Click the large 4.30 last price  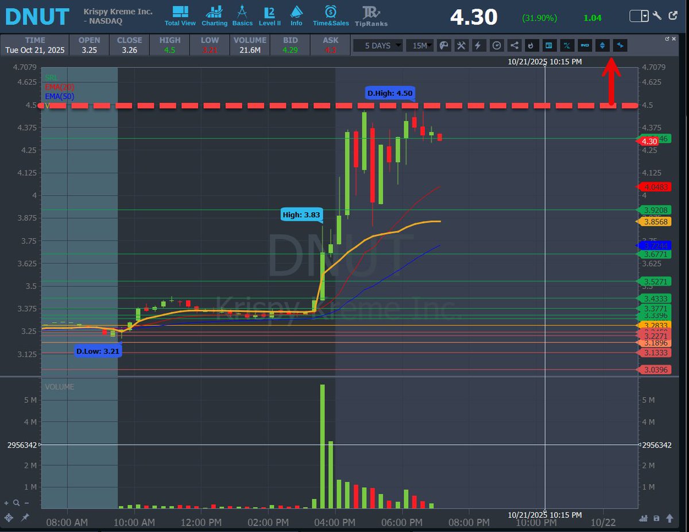(x=474, y=17)
